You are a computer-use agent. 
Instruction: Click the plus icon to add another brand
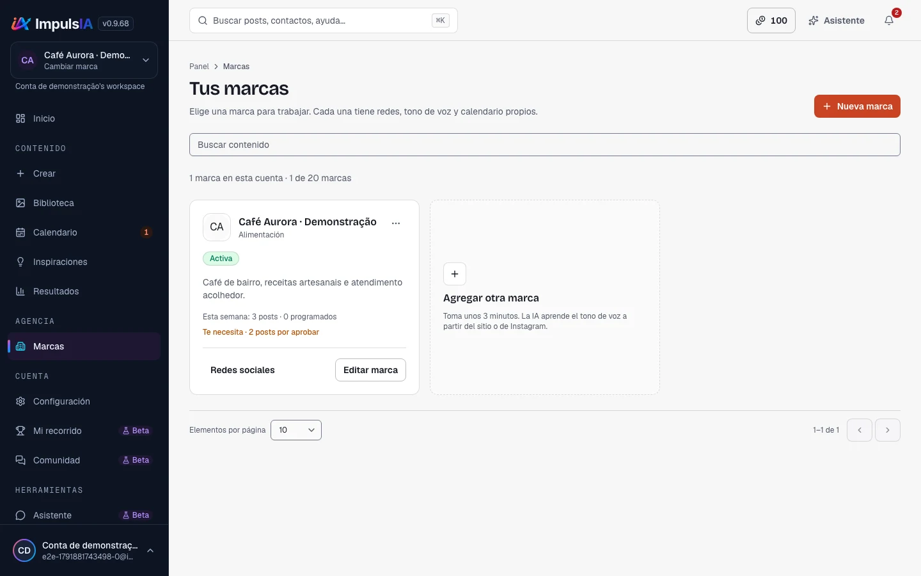(x=455, y=274)
